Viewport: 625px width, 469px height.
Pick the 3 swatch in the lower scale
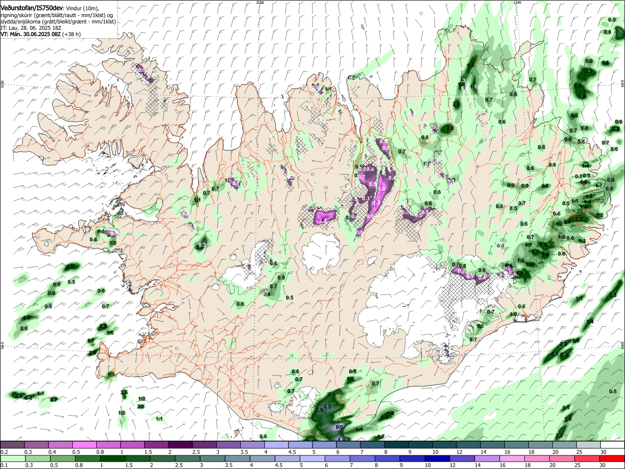[211, 458]
